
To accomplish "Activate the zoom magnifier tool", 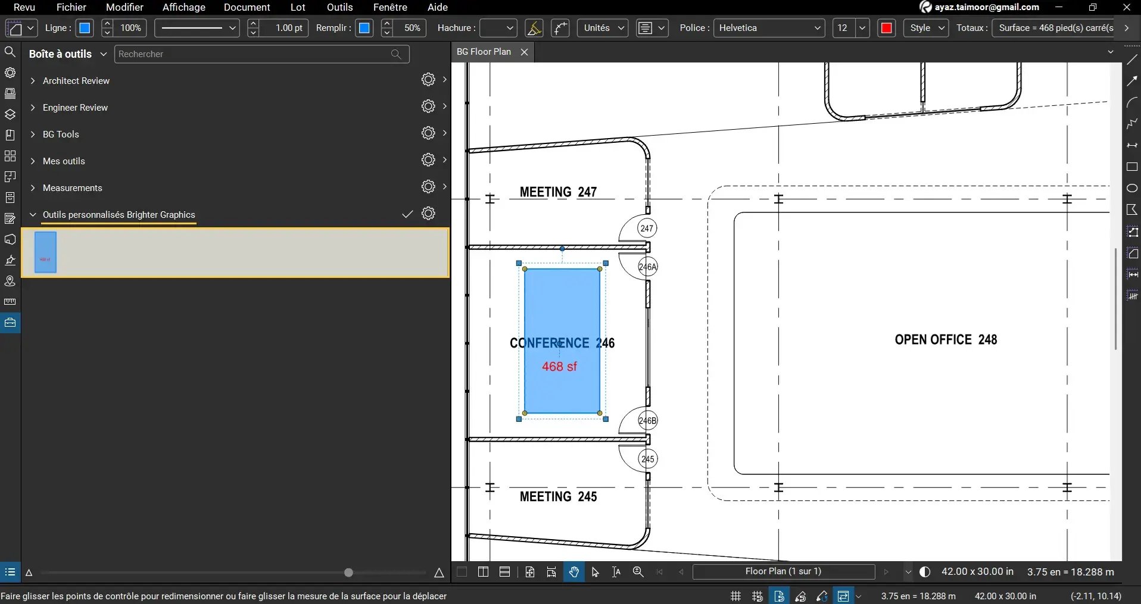I will click(638, 572).
